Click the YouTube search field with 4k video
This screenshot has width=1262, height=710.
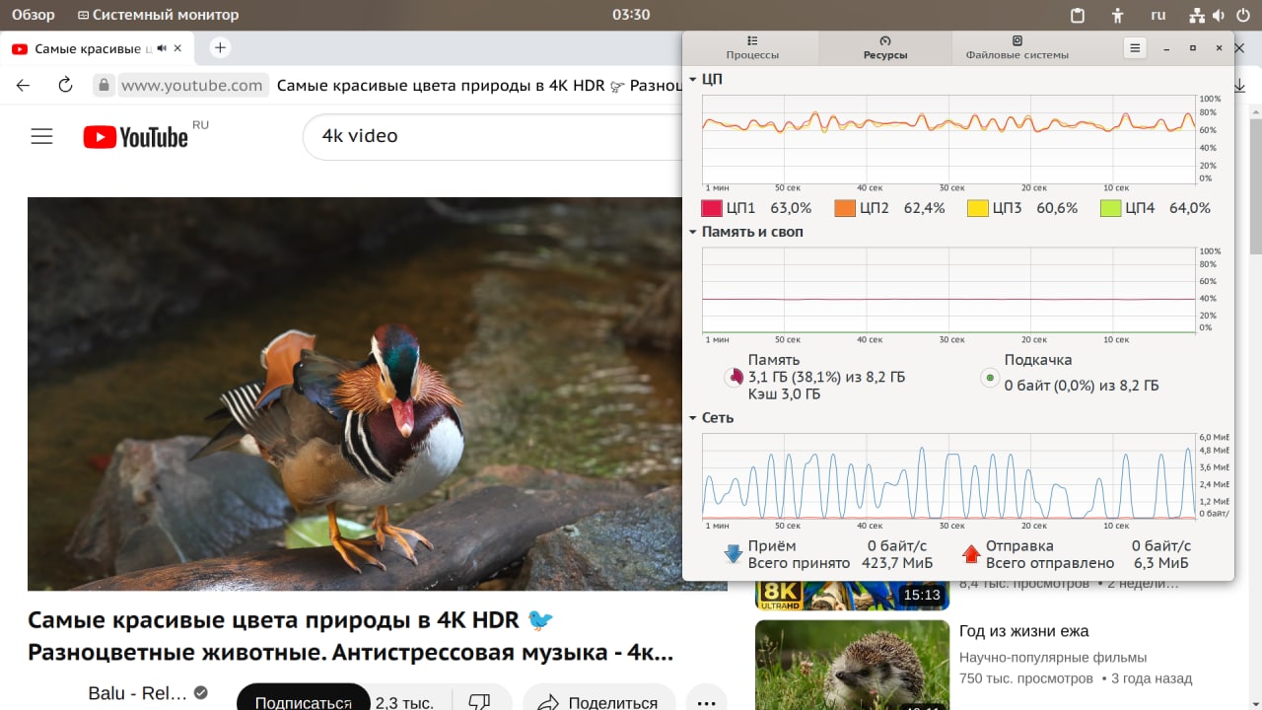[x=491, y=136]
